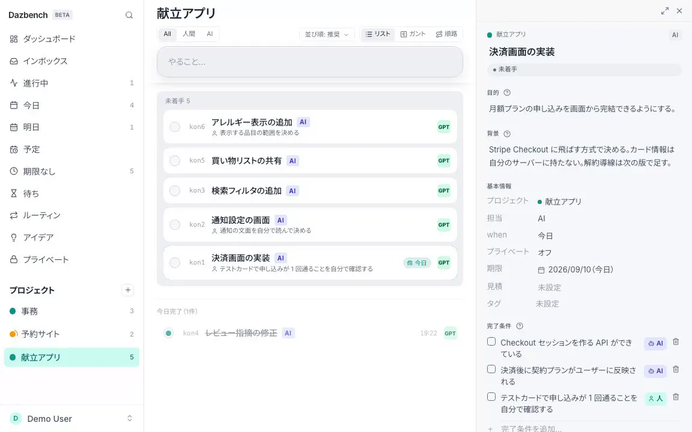This screenshot has width=692, height=432.
Task: Go to インボックス in the sidebar
Action: [71, 61]
